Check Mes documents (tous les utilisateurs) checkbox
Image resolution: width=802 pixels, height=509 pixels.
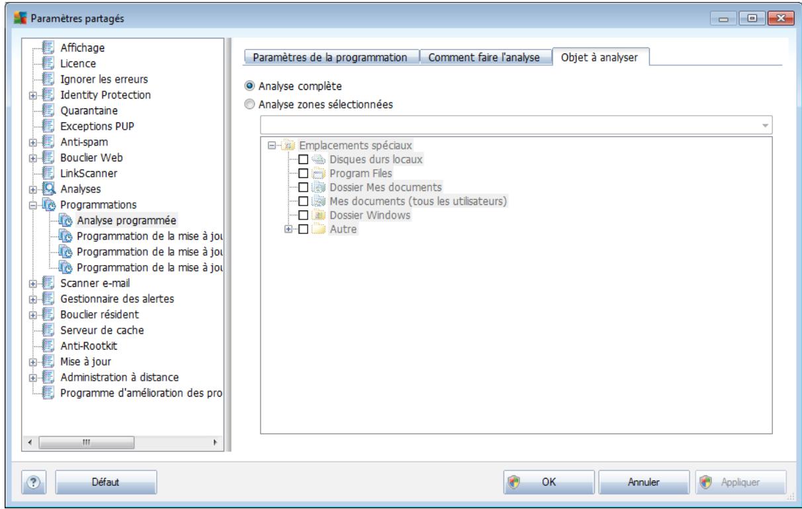[x=303, y=202]
